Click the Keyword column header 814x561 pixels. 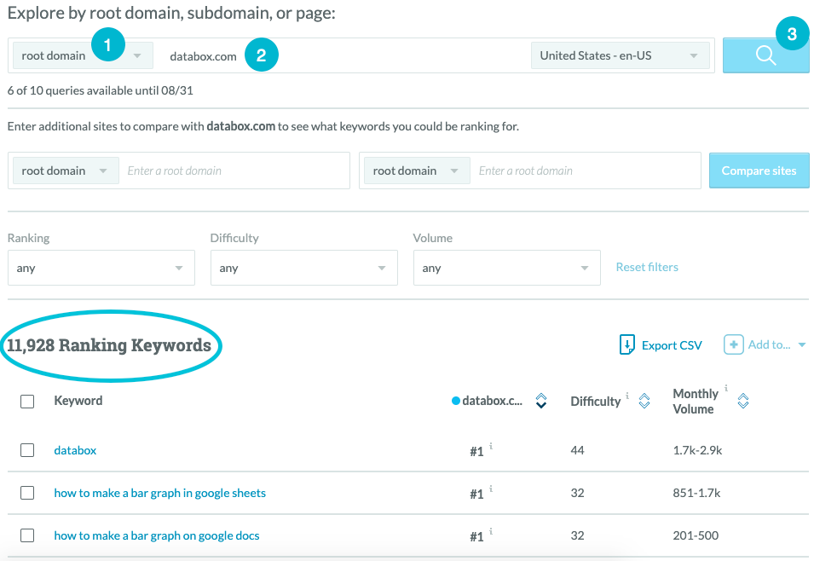coord(78,401)
